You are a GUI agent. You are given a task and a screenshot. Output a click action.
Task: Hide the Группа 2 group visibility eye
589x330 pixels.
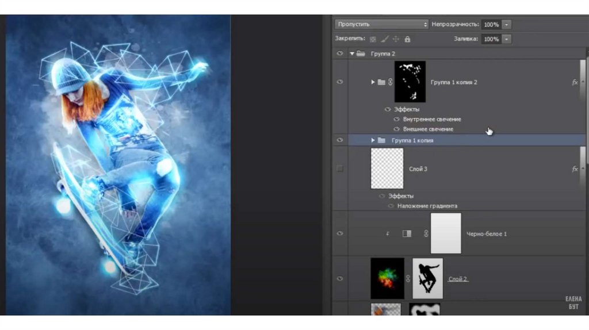click(340, 53)
